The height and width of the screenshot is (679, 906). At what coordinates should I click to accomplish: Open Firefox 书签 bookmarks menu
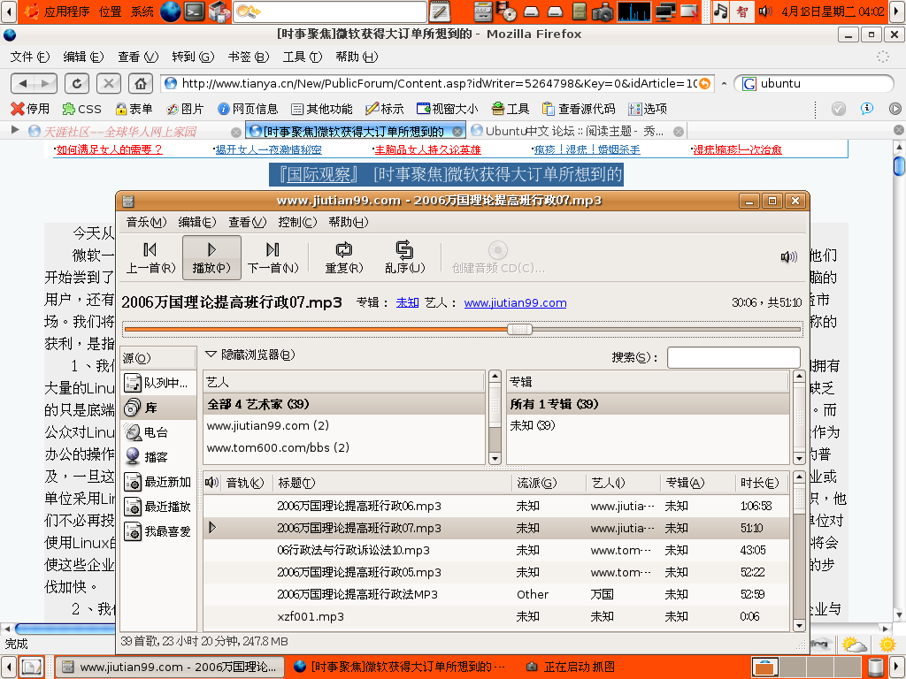click(249, 57)
